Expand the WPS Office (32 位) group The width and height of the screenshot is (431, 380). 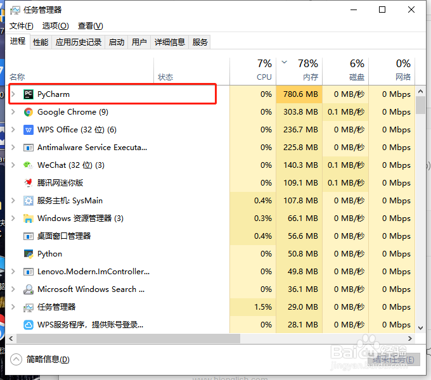[13, 130]
